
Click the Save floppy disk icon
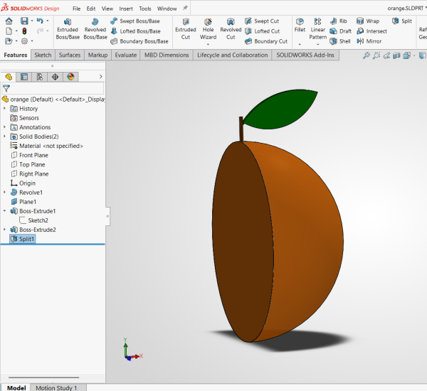(x=24, y=21)
